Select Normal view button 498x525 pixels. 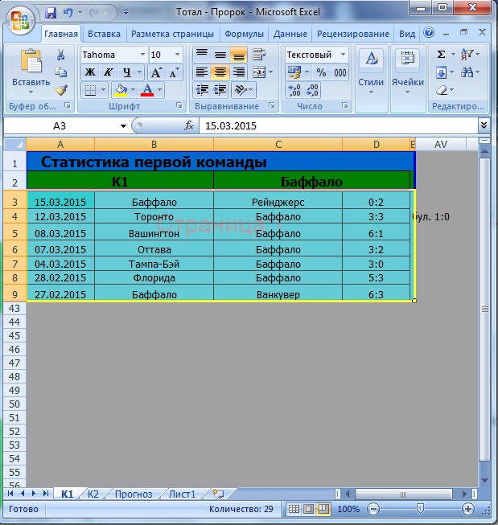click(294, 509)
